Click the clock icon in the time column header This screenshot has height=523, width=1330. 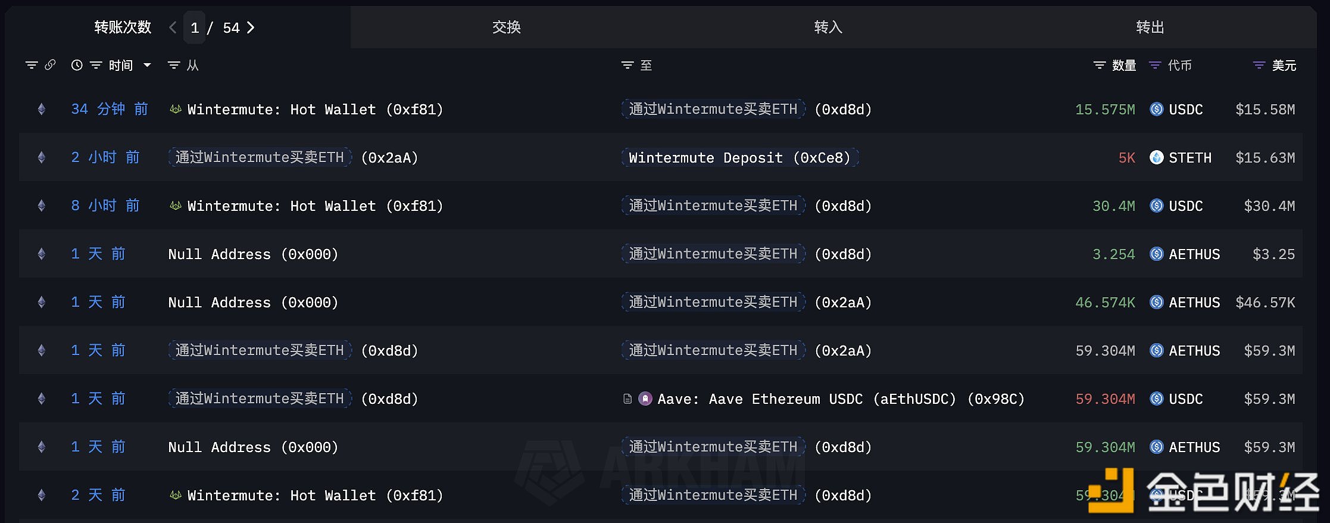click(x=76, y=65)
